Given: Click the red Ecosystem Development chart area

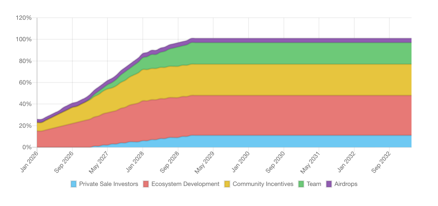Looking at the screenshot, I should point(283,116).
